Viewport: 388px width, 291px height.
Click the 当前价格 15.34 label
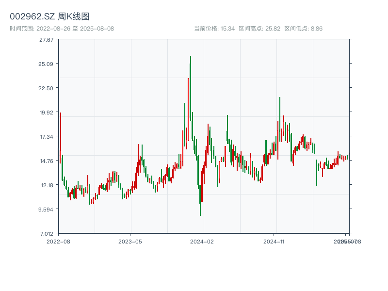214,29
